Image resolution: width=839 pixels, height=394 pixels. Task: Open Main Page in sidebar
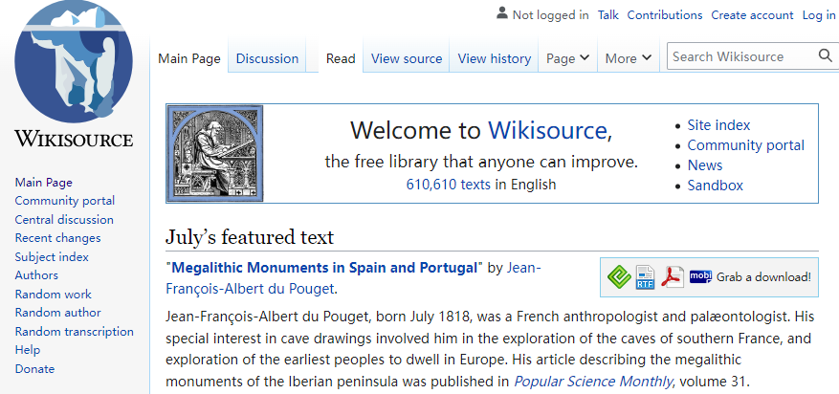click(43, 183)
